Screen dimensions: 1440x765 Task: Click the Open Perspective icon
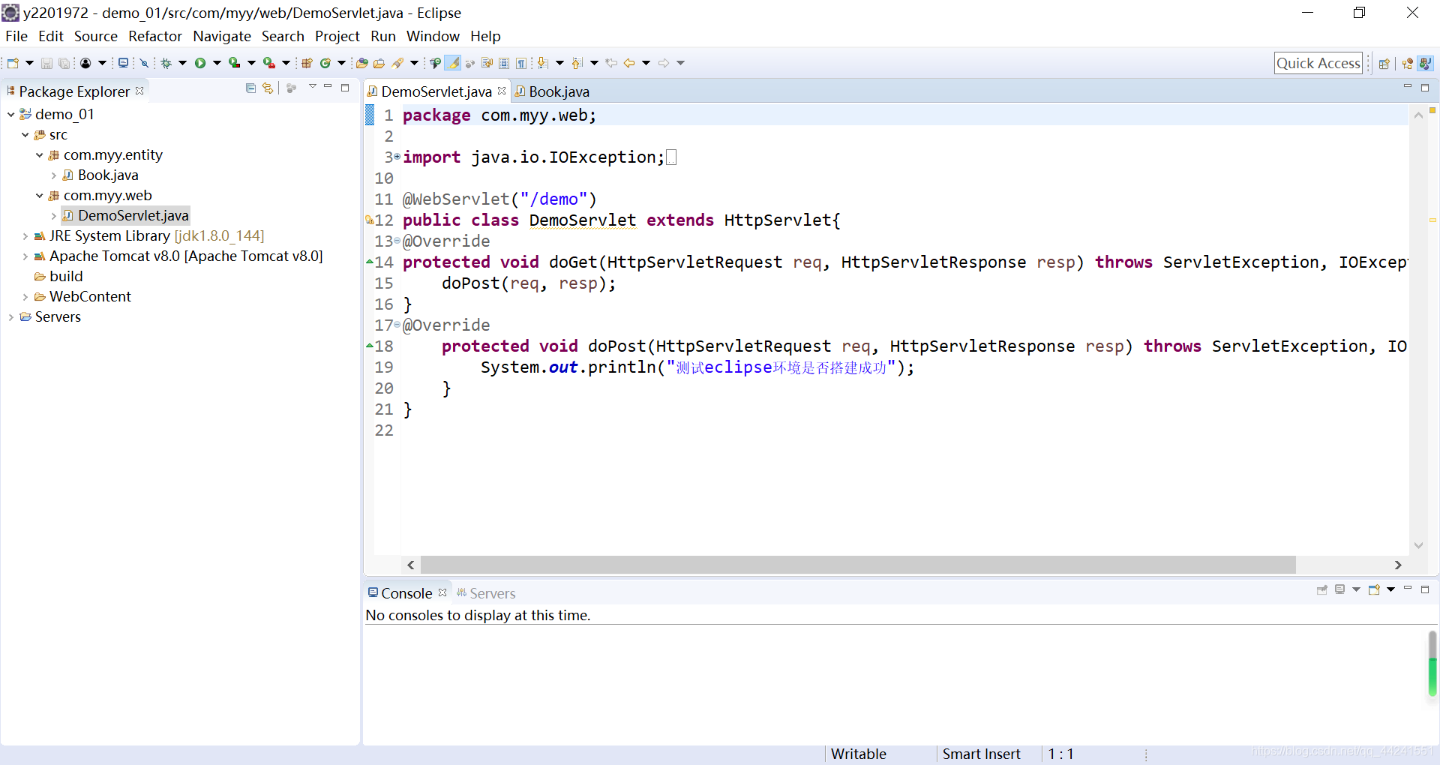tap(1384, 64)
